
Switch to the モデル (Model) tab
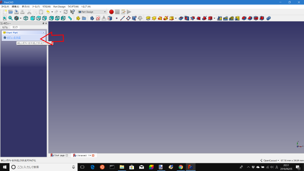pyautogui.click(x=5, y=28)
